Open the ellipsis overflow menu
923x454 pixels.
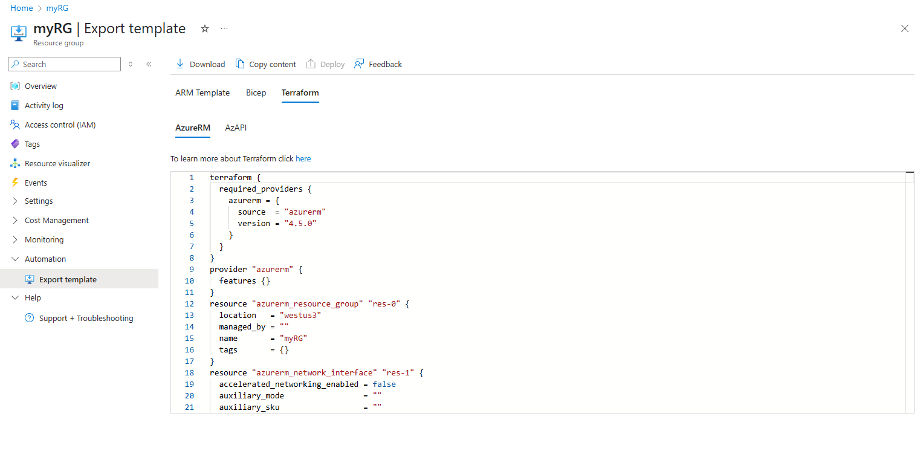pos(224,28)
